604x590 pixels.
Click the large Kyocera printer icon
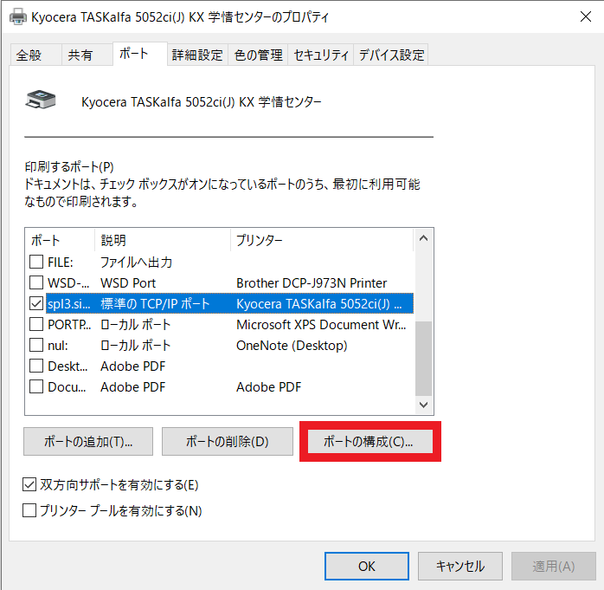41,100
